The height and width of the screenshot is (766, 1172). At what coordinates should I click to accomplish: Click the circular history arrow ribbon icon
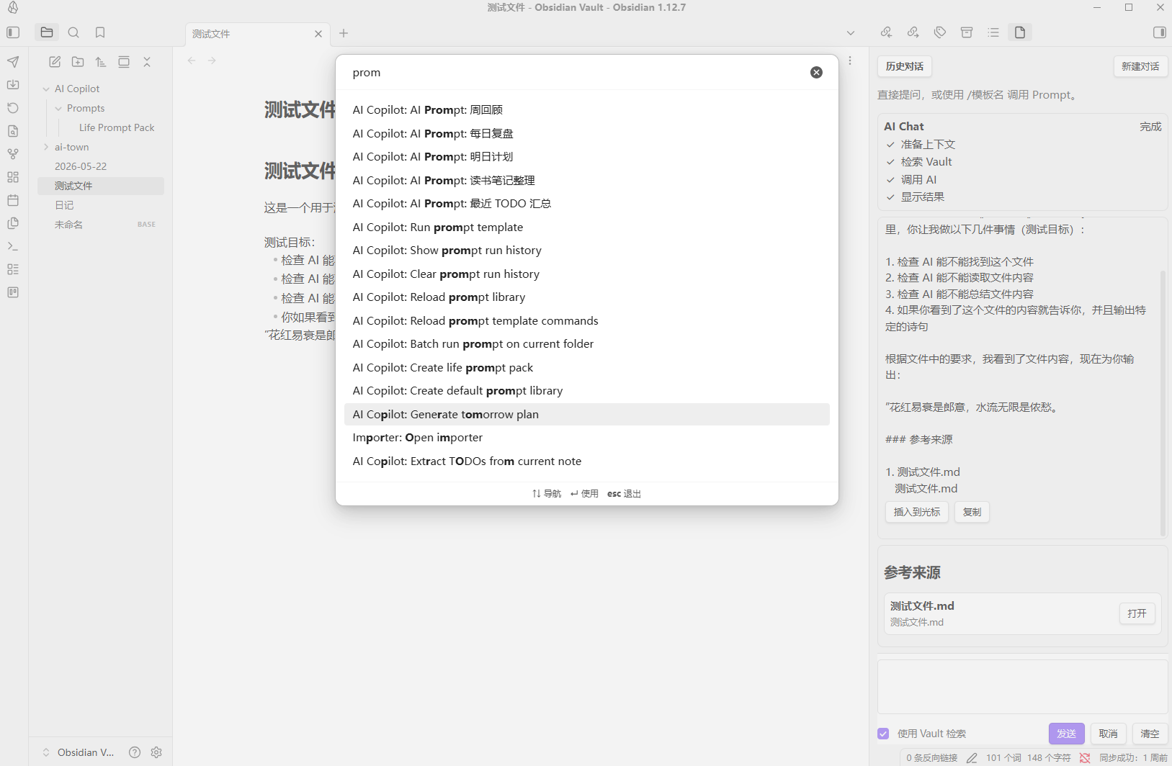click(13, 108)
